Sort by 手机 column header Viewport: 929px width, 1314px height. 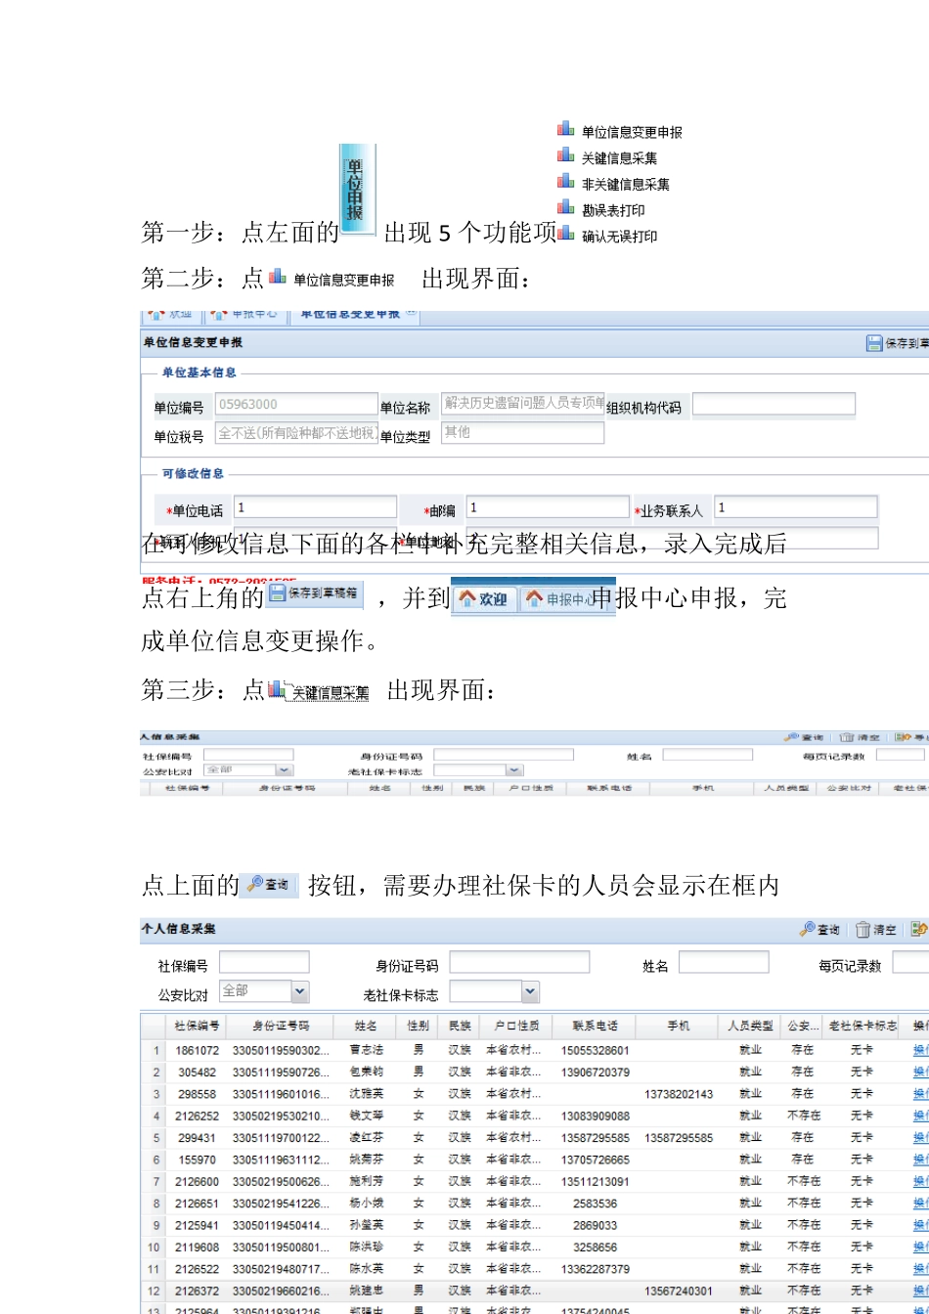pyautogui.click(x=679, y=1026)
